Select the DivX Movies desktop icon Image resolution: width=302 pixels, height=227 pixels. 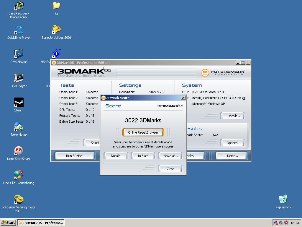tap(19, 56)
